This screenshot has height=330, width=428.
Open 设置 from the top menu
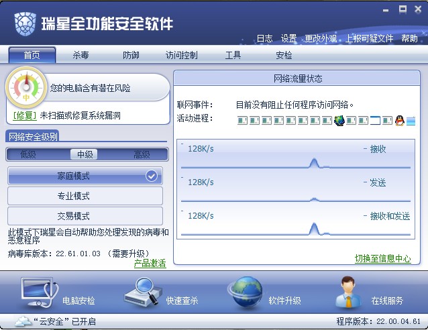click(288, 38)
